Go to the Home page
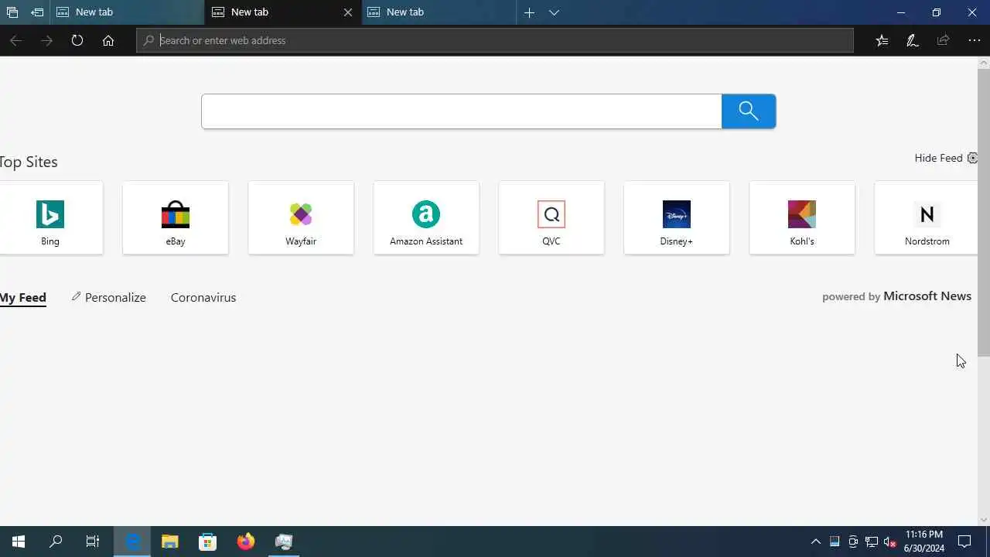The image size is (990, 557). (x=108, y=40)
